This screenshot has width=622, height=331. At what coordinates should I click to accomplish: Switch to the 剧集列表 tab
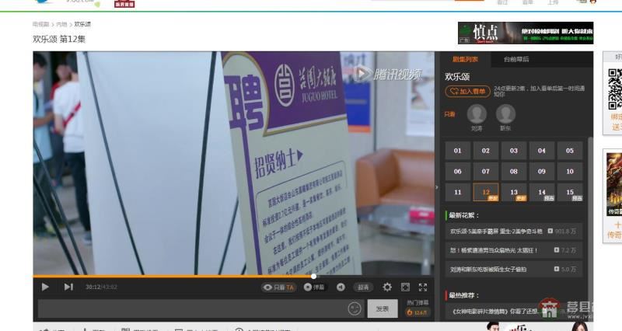coord(465,59)
